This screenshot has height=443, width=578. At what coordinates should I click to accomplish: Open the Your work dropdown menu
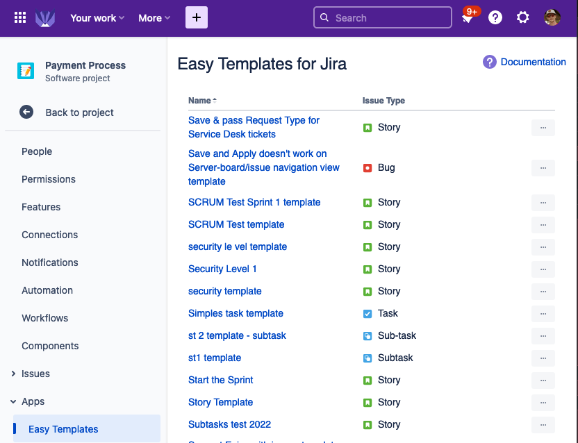pos(97,18)
